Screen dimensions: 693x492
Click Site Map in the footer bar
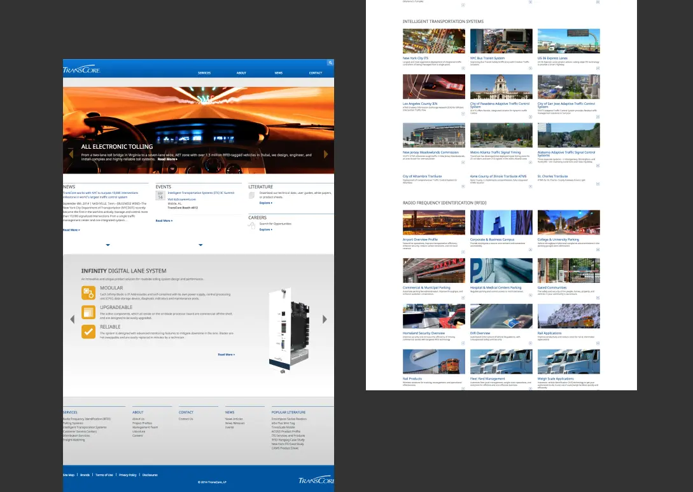coord(69,475)
